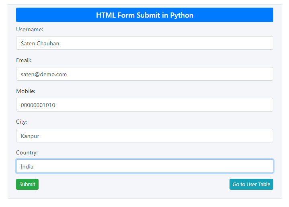Click inside the Mobile number field
289x207 pixels.
tap(145, 105)
